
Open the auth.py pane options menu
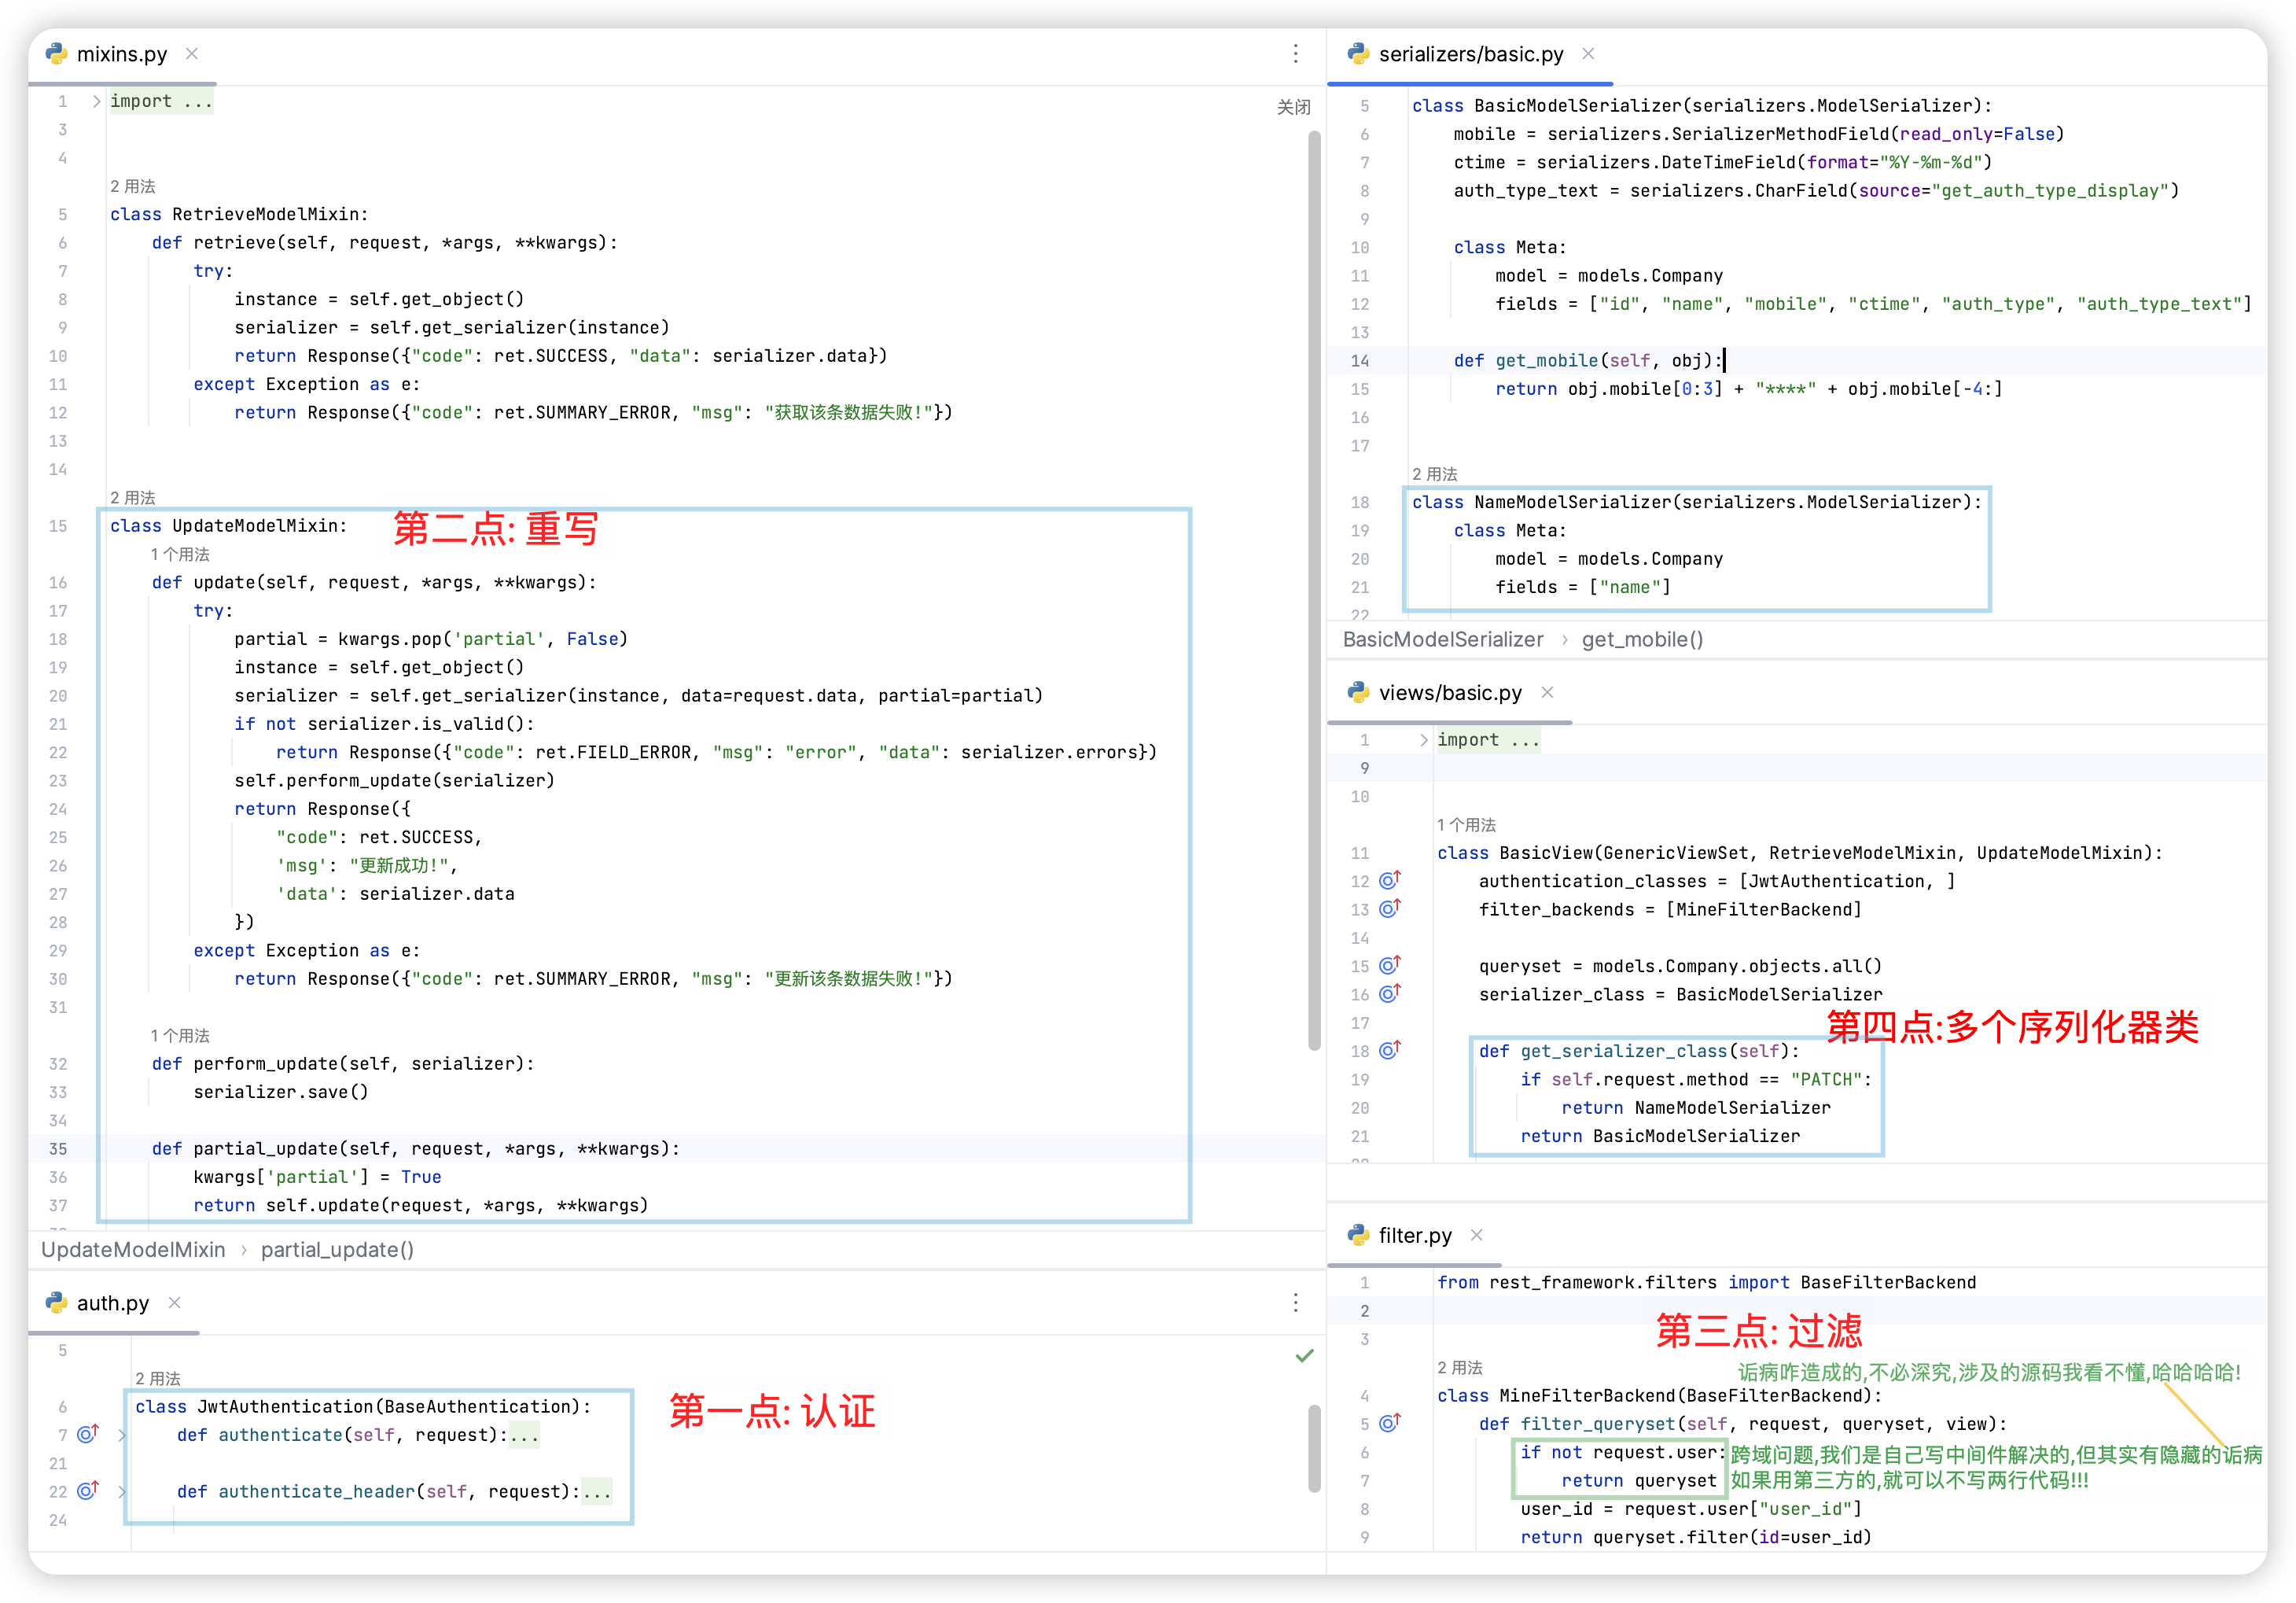click(x=1295, y=1302)
